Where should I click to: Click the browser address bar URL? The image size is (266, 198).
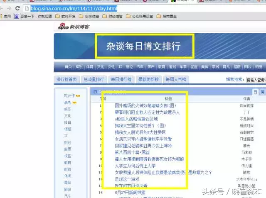point(75,8)
